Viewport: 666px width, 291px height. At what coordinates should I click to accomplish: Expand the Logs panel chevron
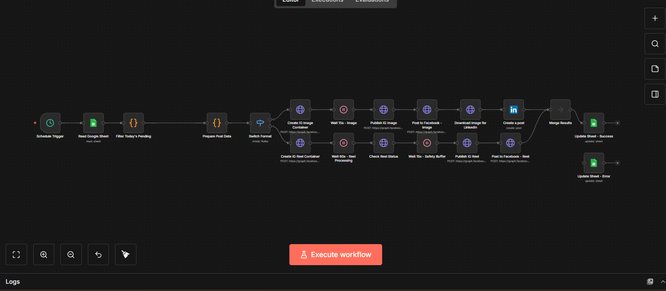click(x=663, y=282)
